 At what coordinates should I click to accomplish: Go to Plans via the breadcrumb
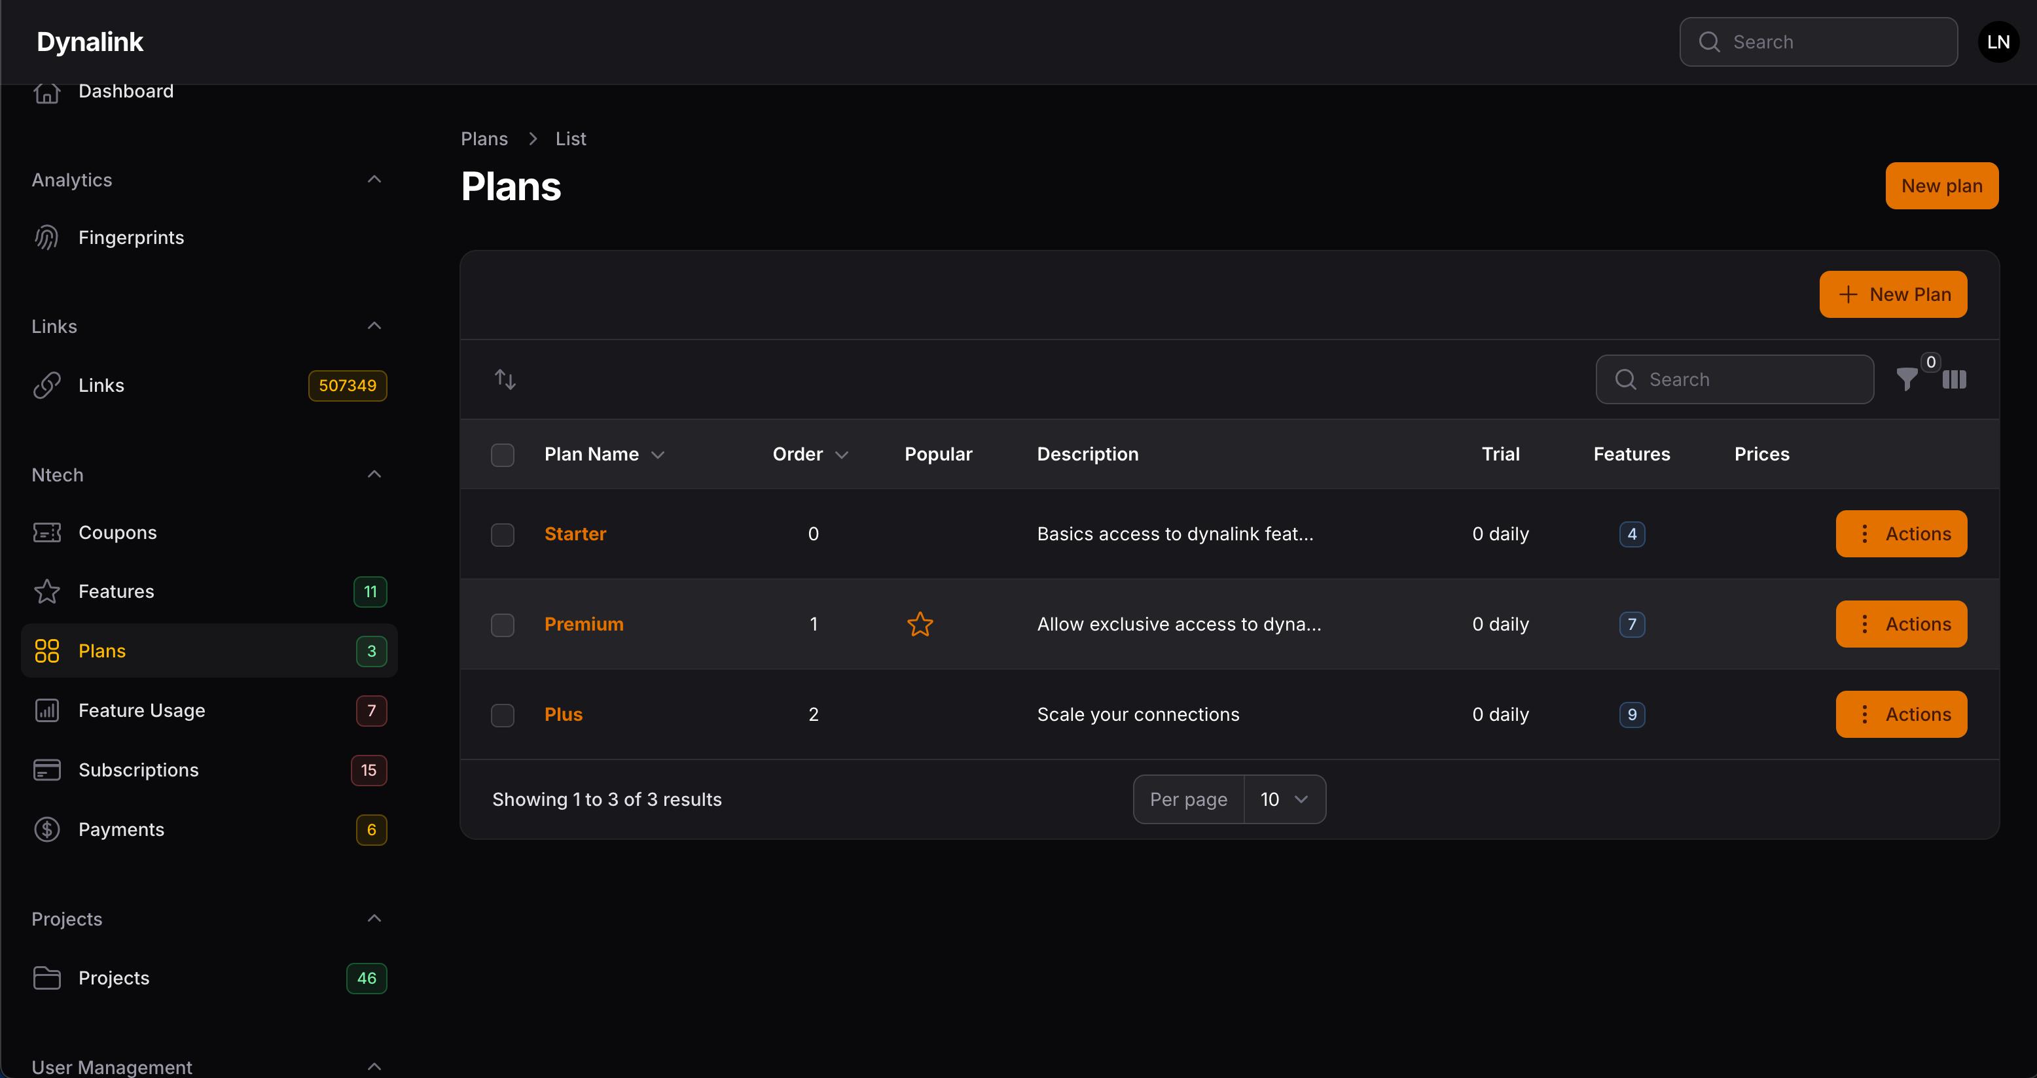coord(483,138)
